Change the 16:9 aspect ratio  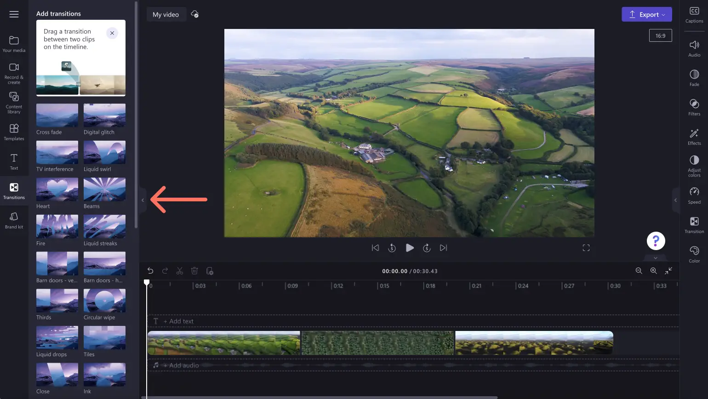click(x=660, y=35)
